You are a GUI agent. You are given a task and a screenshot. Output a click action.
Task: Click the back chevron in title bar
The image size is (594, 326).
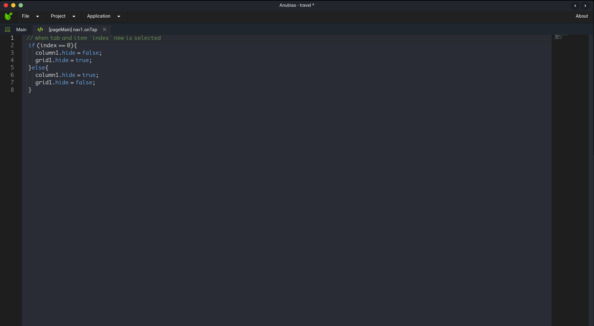pyautogui.click(x=575, y=6)
